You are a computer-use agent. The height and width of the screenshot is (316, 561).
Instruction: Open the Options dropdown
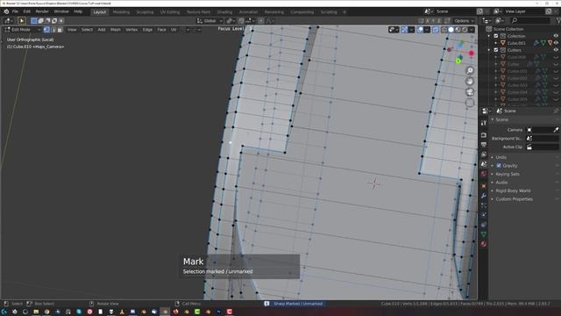pos(464,21)
